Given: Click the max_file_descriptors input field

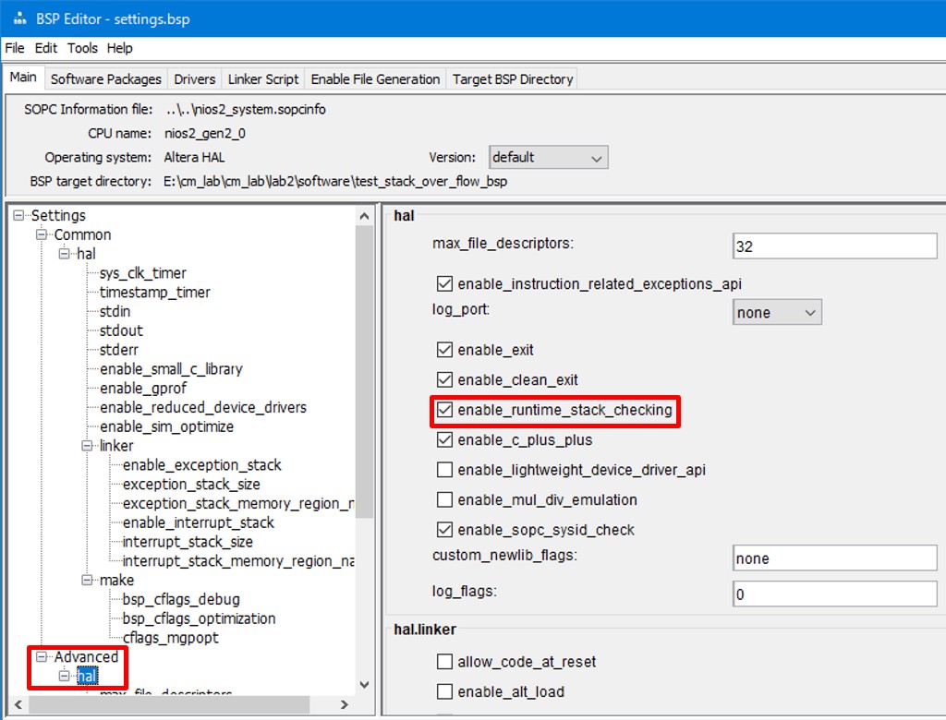Looking at the screenshot, I should click(834, 246).
